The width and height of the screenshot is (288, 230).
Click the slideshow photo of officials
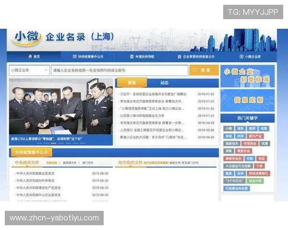61,106
